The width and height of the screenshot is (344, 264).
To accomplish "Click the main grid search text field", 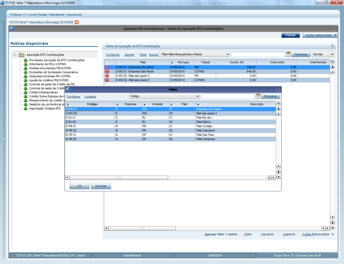I will (x=258, y=54).
